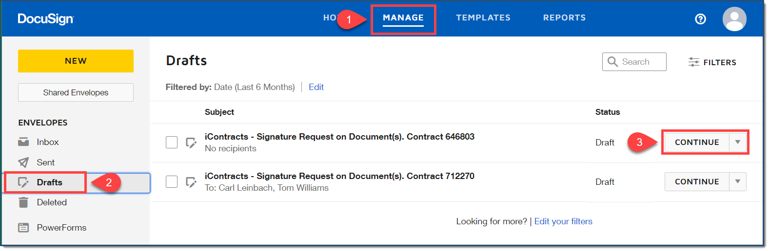This screenshot has width=769, height=251.
Task: Click the Subject column header
Action: (x=219, y=112)
